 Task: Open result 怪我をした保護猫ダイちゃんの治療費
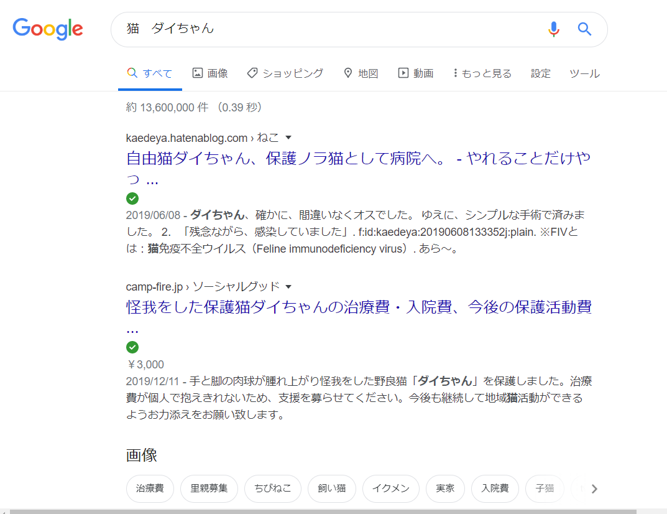359,317
